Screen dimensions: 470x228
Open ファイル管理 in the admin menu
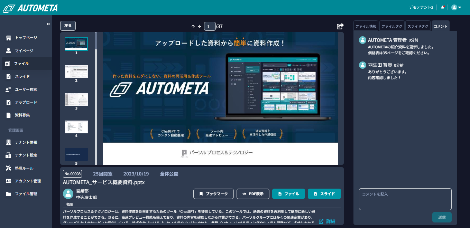(x=26, y=194)
